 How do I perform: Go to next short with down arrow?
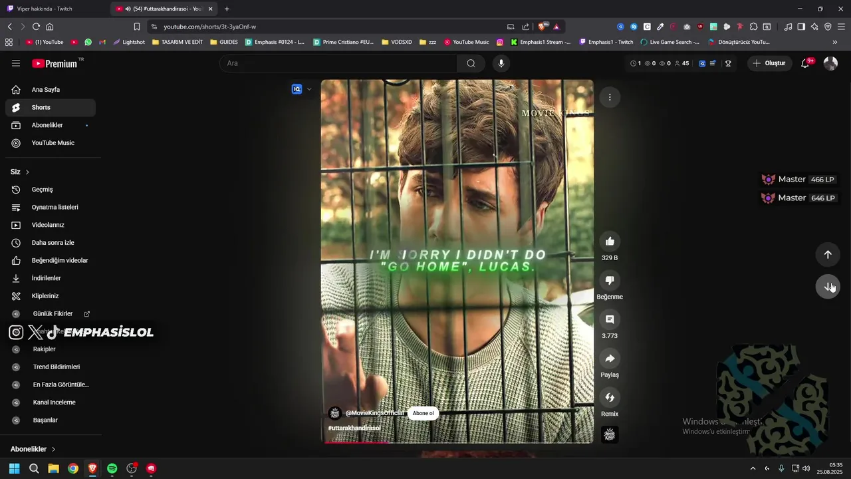[828, 287]
